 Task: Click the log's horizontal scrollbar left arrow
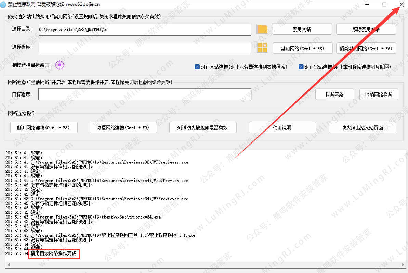(x=7, y=265)
